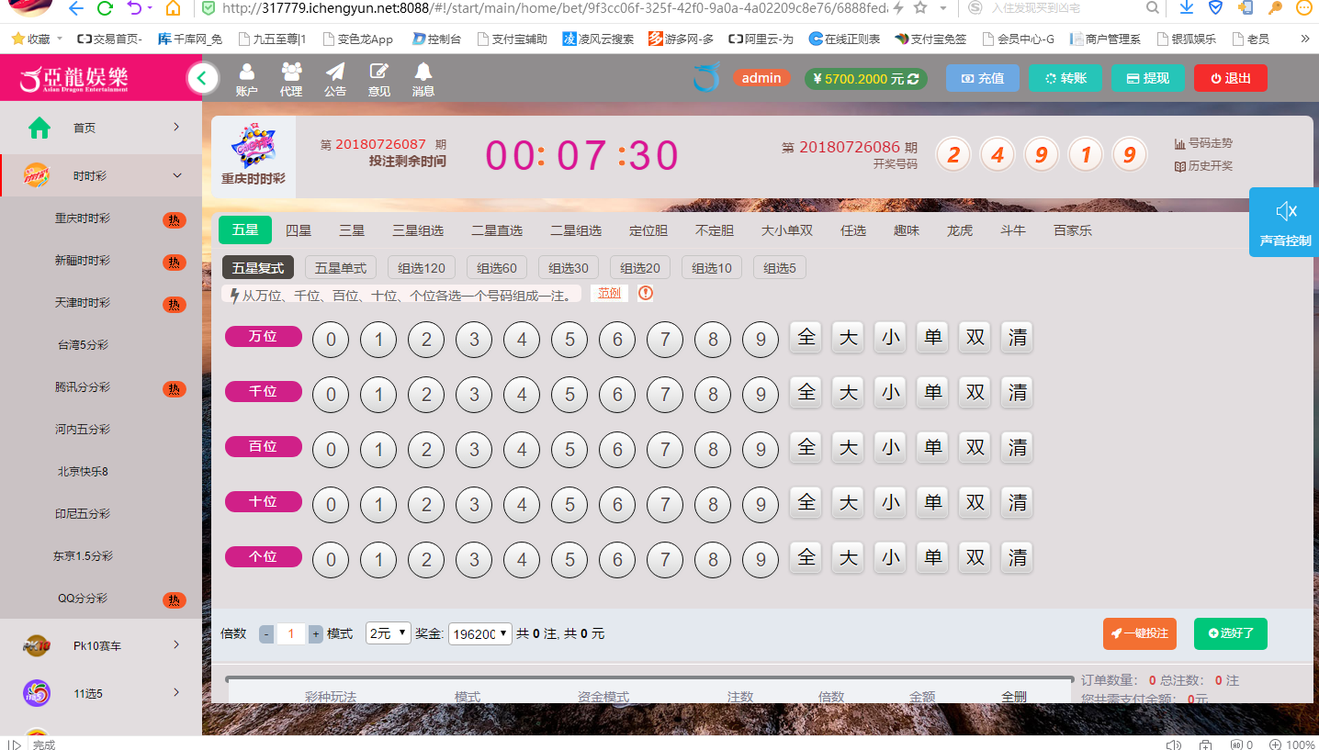
Task: Click the 充值 recharge button
Action: point(982,79)
